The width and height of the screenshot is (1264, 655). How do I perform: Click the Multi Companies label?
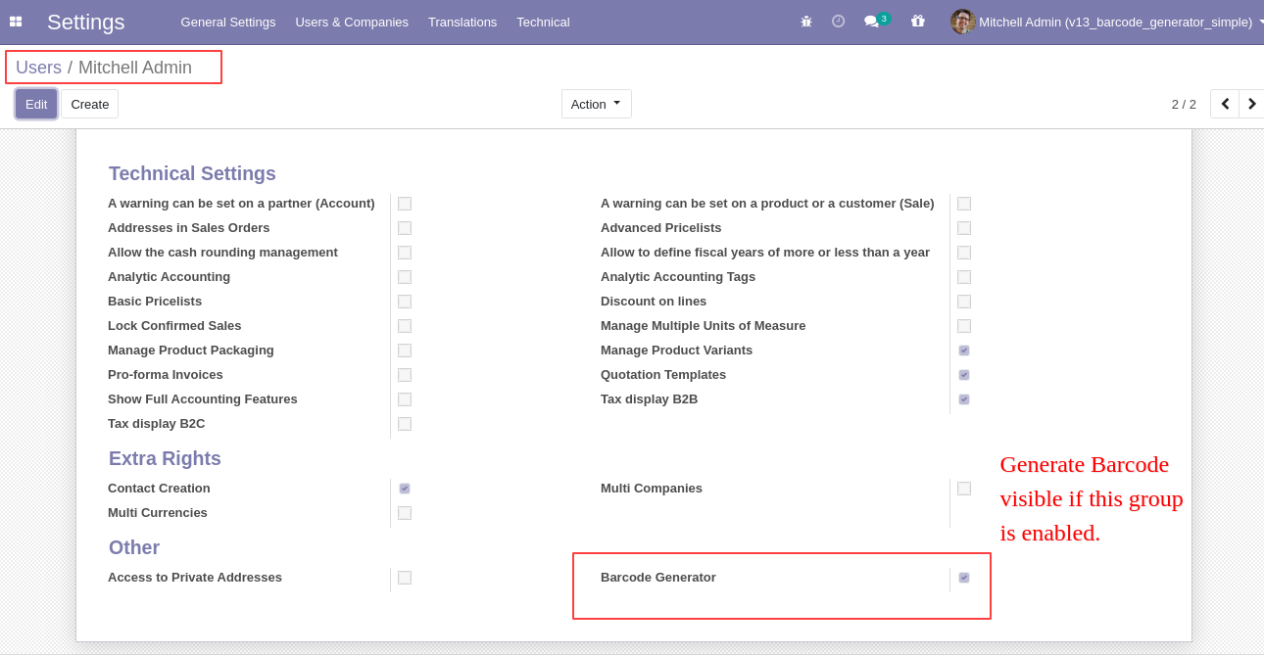tap(652, 489)
